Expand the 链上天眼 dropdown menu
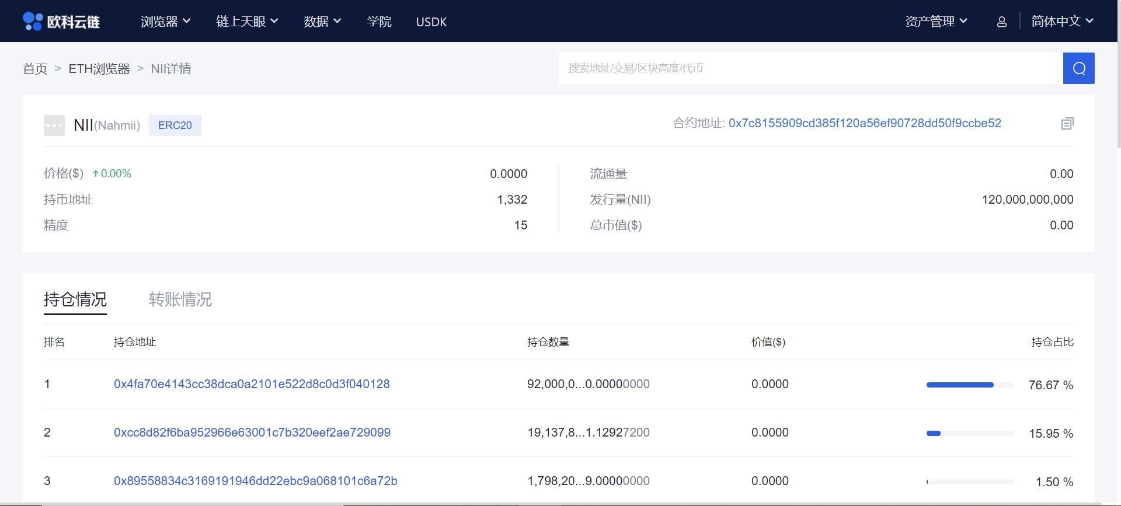Viewport: 1121px width, 506px height. (247, 22)
